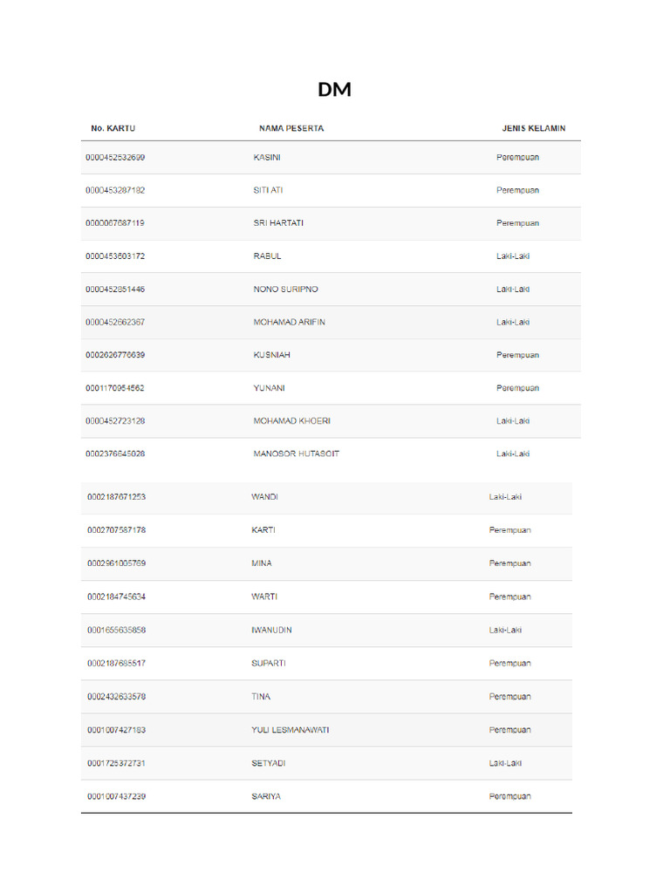Select the card number in WANDI's row
This screenshot has height=893, width=670.
(x=116, y=497)
